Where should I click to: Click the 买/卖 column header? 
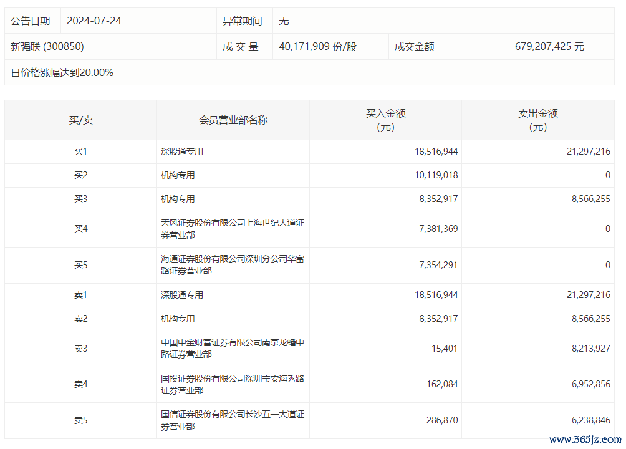(x=80, y=120)
